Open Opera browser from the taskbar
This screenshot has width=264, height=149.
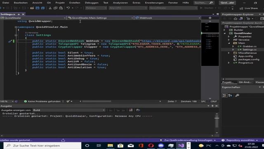pyautogui.click(x=151, y=145)
